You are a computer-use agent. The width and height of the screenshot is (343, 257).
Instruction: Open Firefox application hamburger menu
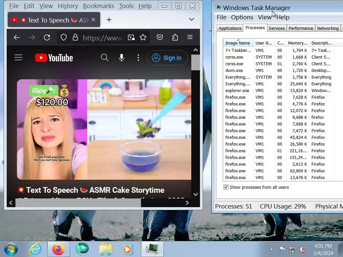coord(190,37)
